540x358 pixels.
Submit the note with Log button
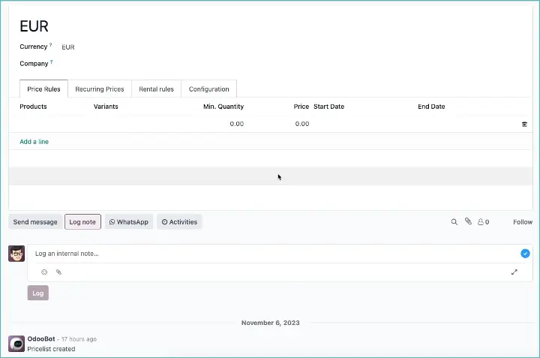coord(38,293)
